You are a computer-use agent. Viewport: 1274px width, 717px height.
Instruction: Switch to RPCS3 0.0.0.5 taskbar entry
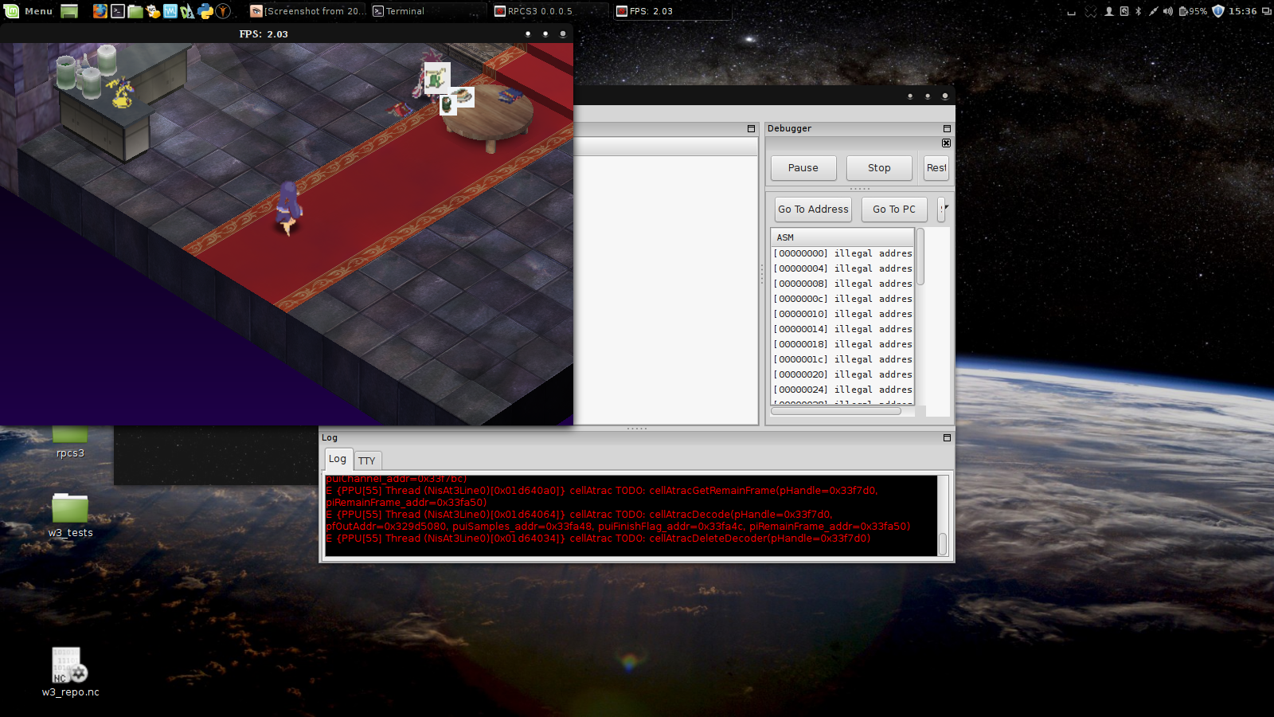click(550, 11)
